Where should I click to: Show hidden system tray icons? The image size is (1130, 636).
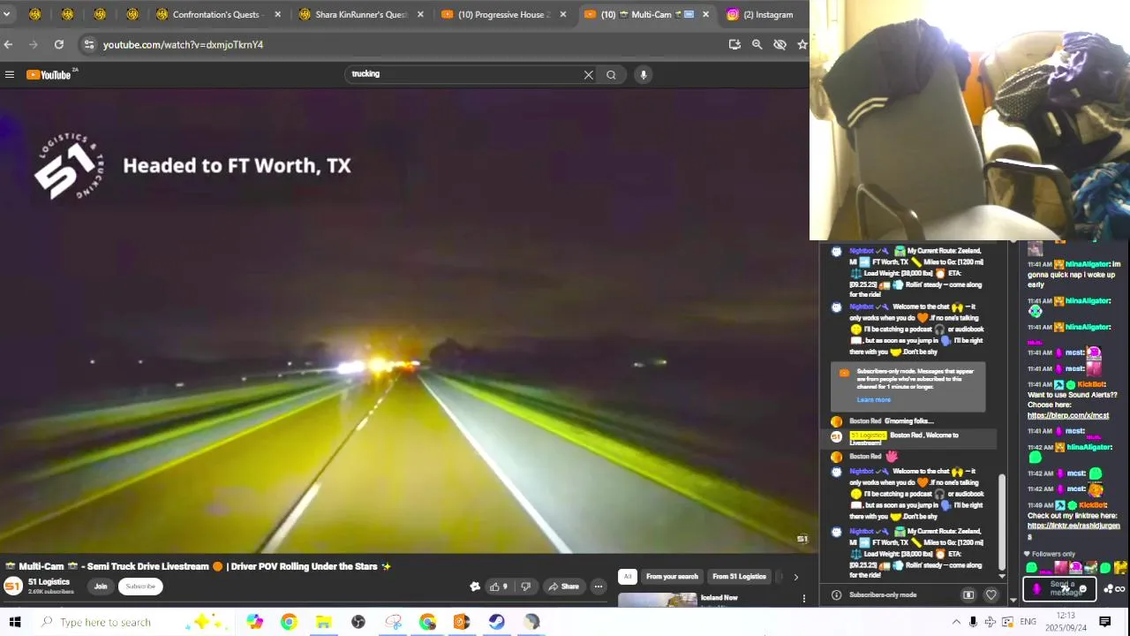(x=956, y=622)
